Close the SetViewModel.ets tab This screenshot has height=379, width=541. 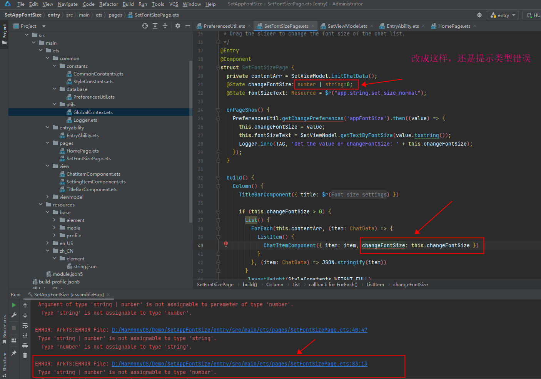pos(372,26)
